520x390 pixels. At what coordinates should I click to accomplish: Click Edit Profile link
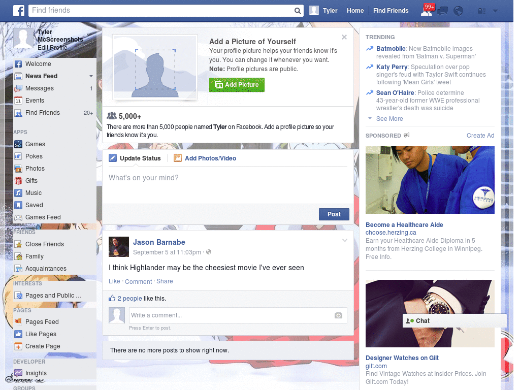52,47
